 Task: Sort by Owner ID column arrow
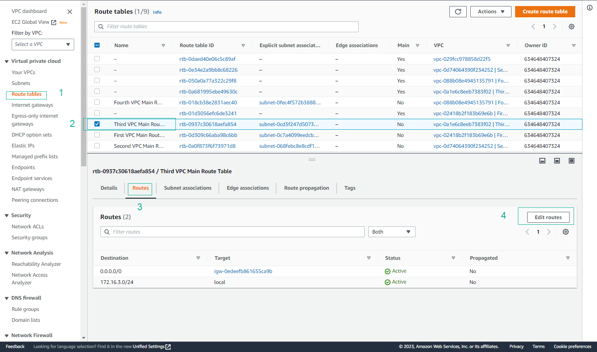point(574,46)
